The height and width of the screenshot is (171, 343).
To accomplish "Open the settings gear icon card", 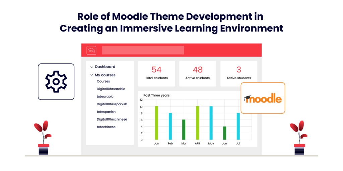I will (56, 81).
